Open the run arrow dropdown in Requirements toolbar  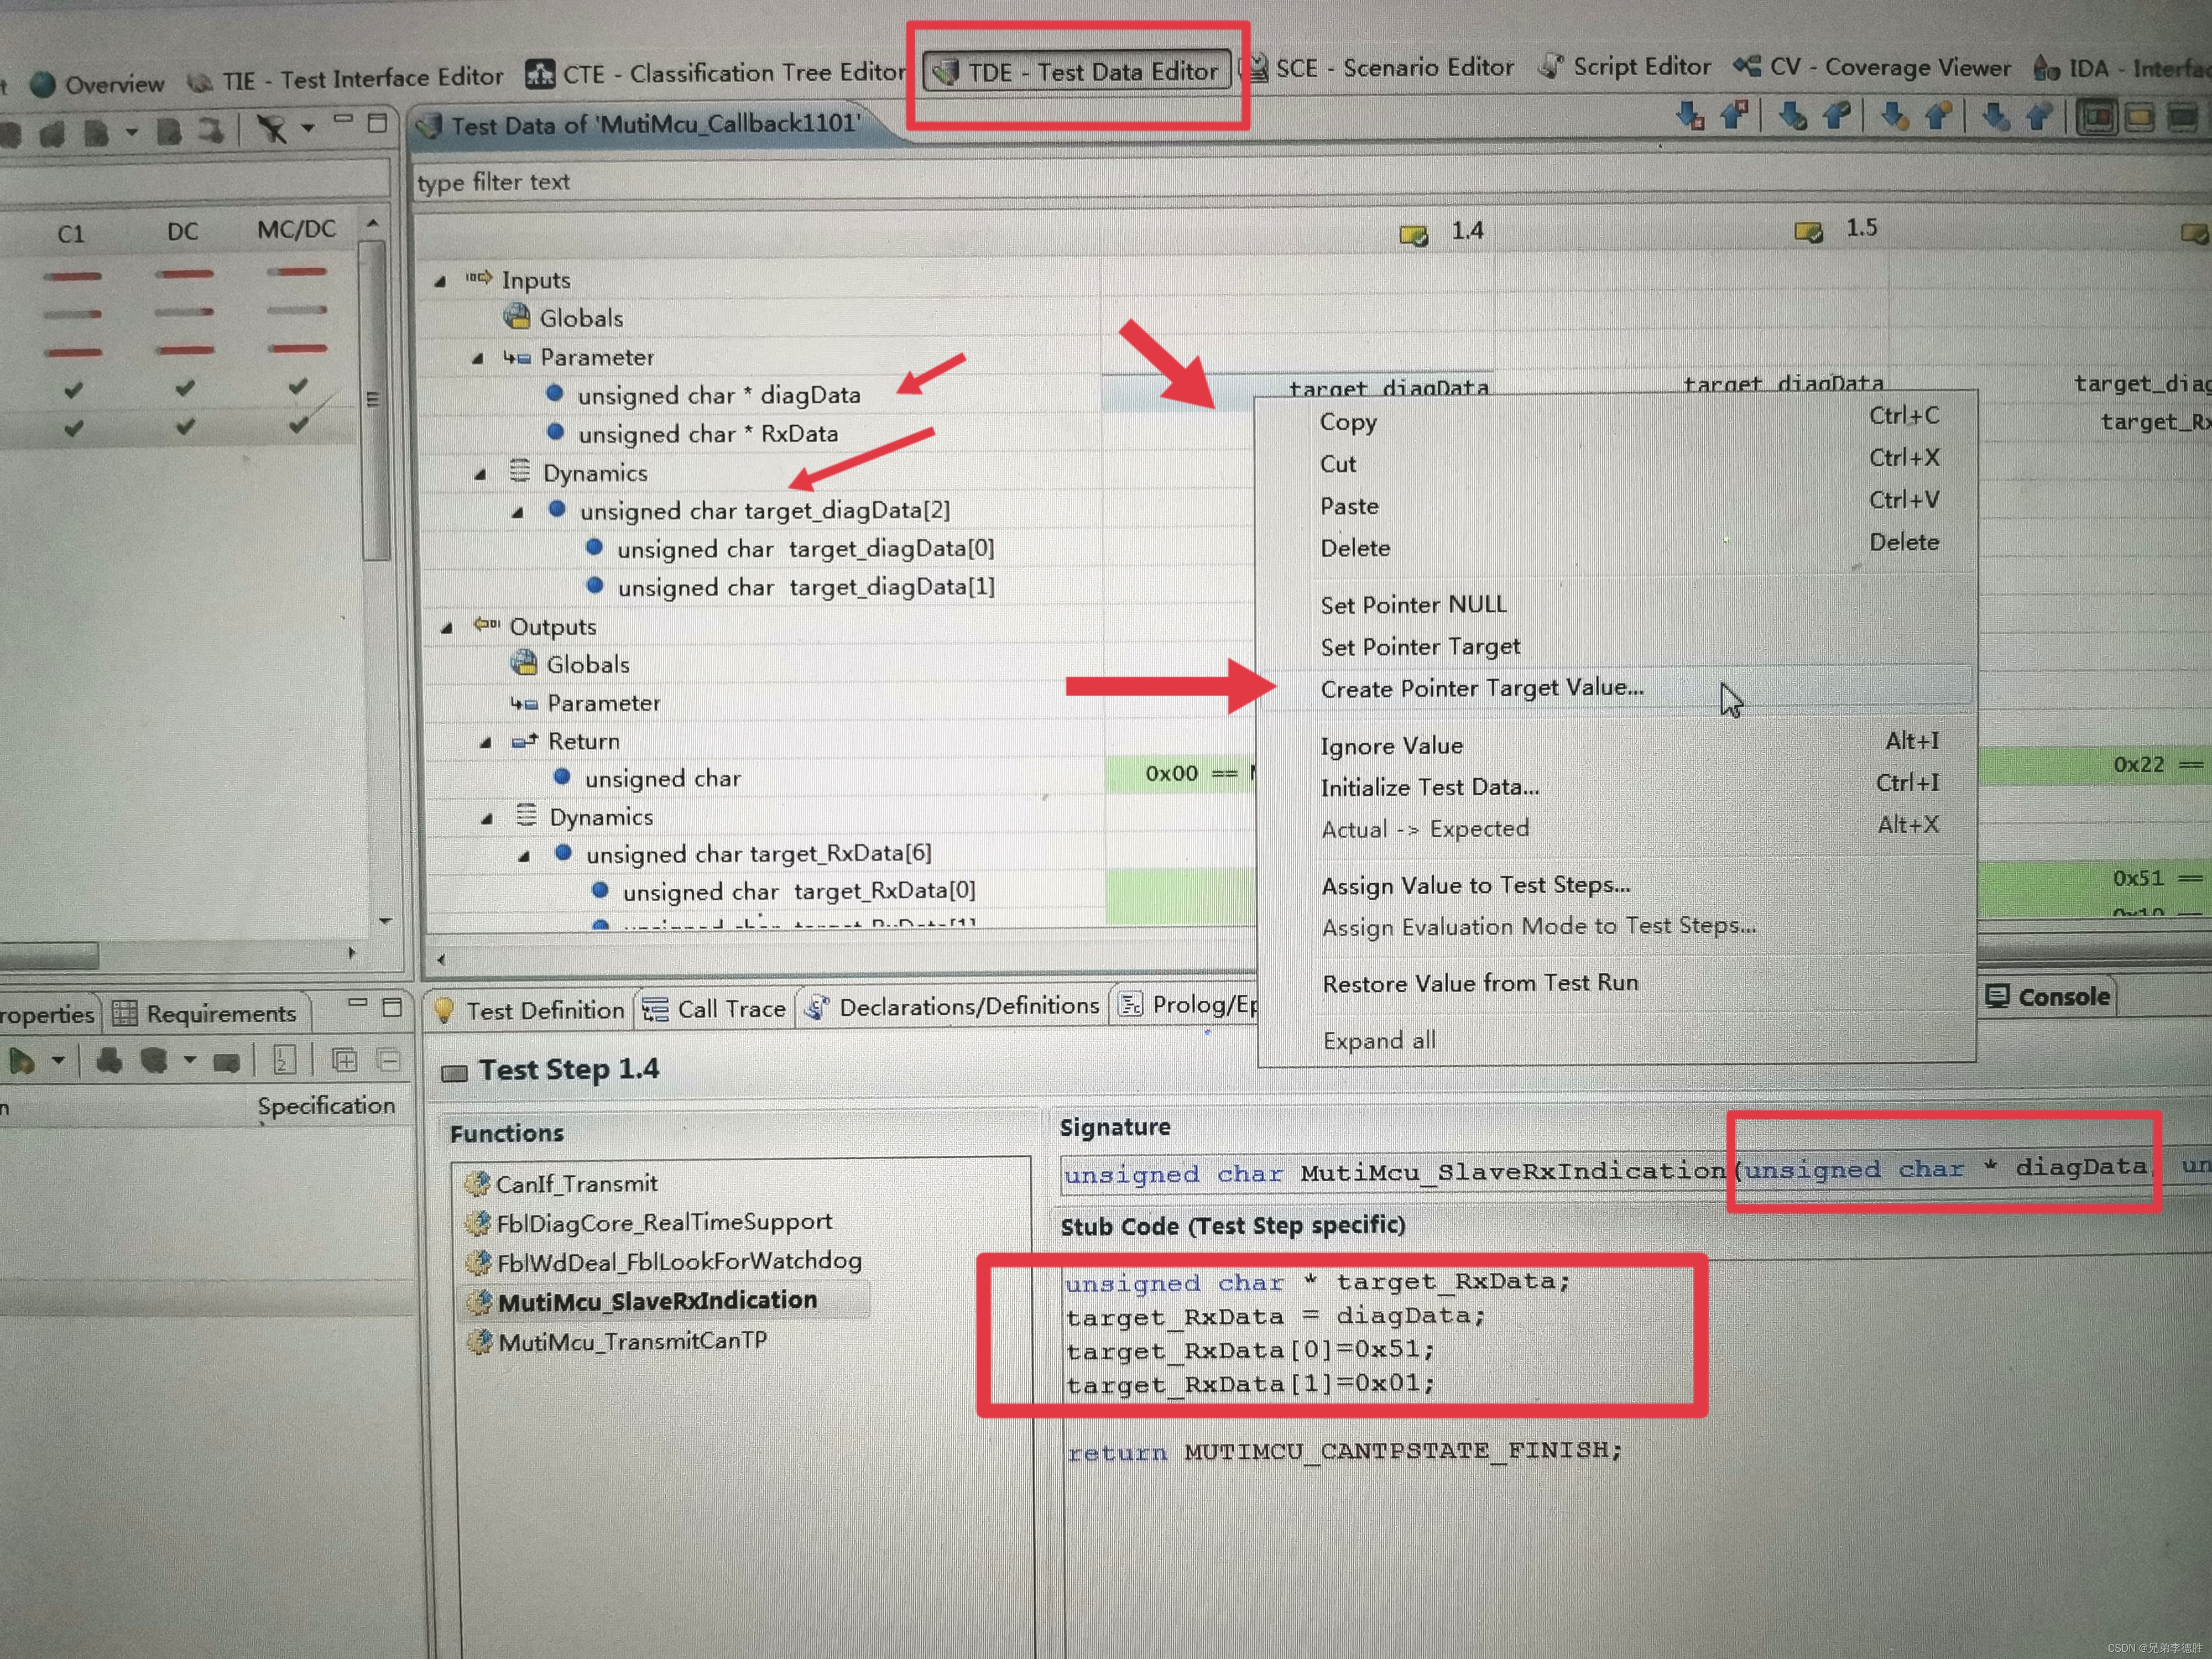click(x=59, y=1060)
